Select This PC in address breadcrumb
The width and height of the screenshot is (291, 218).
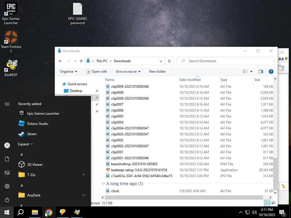pyautogui.click(x=102, y=61)
